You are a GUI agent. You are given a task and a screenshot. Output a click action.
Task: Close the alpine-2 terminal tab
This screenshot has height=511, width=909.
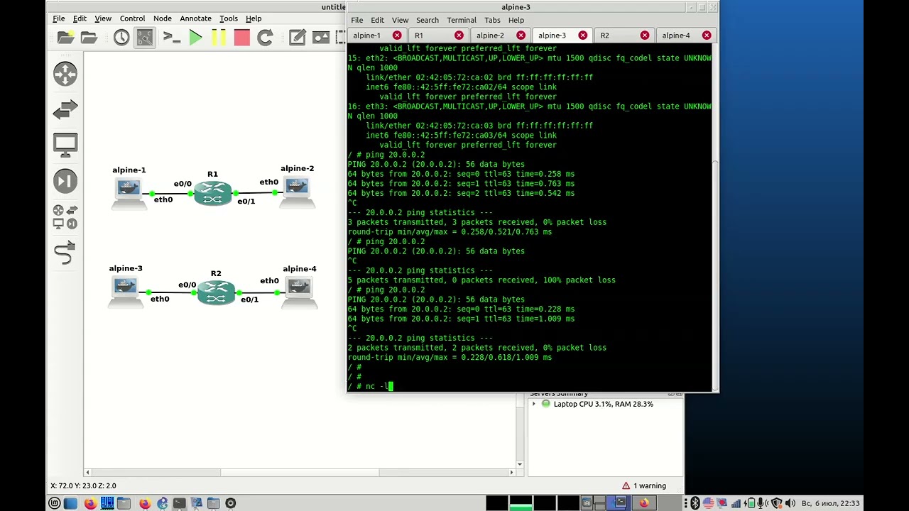(x=521, y=35)
